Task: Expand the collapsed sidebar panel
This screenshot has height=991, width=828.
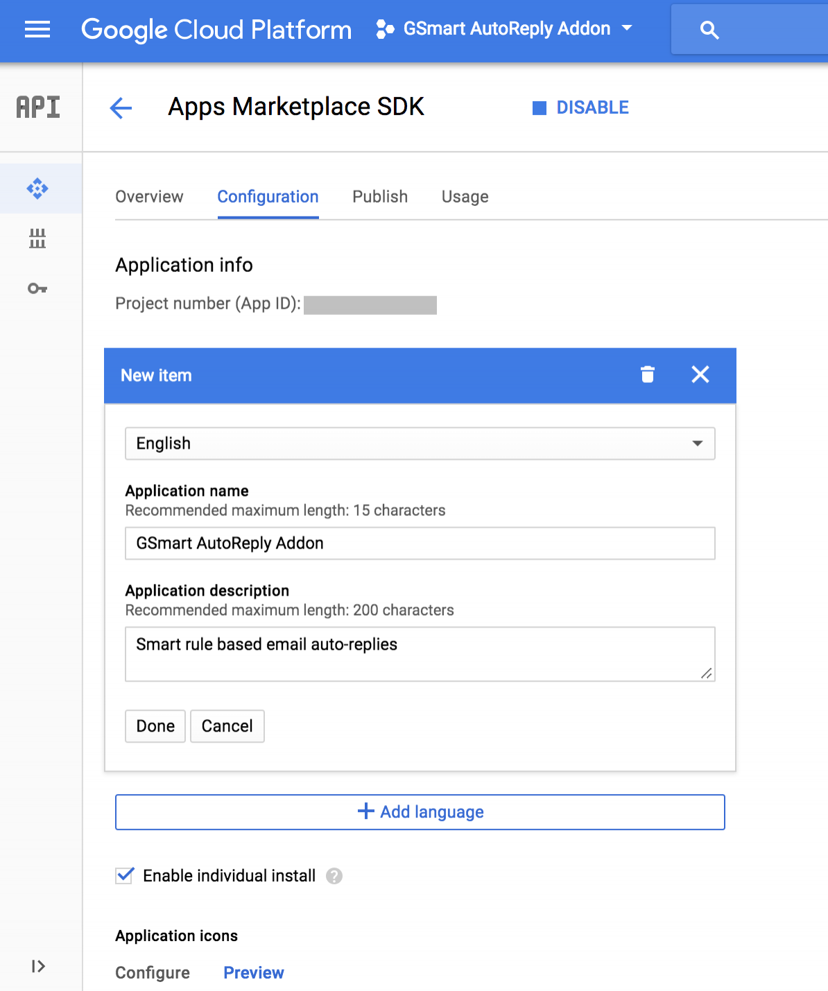Action: pos(38,966)
